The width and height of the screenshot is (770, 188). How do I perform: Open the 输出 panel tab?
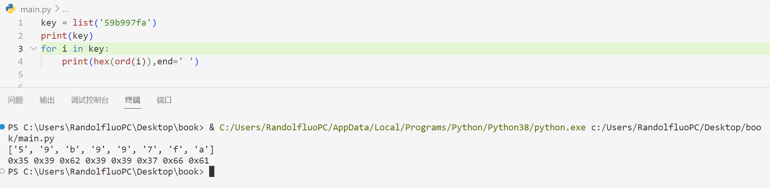click(47, 100)
